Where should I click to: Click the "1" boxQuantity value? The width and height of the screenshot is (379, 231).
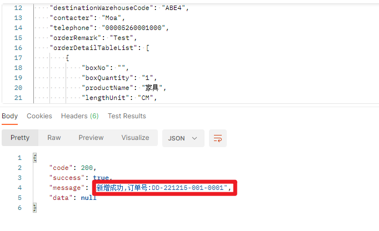tap(147, 78)
